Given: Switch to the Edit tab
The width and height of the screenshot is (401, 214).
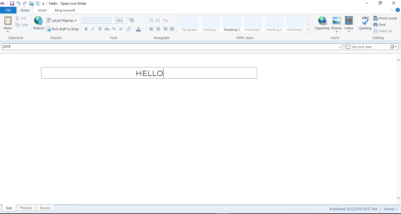Looking at the screenshot, I should [9, 208].
